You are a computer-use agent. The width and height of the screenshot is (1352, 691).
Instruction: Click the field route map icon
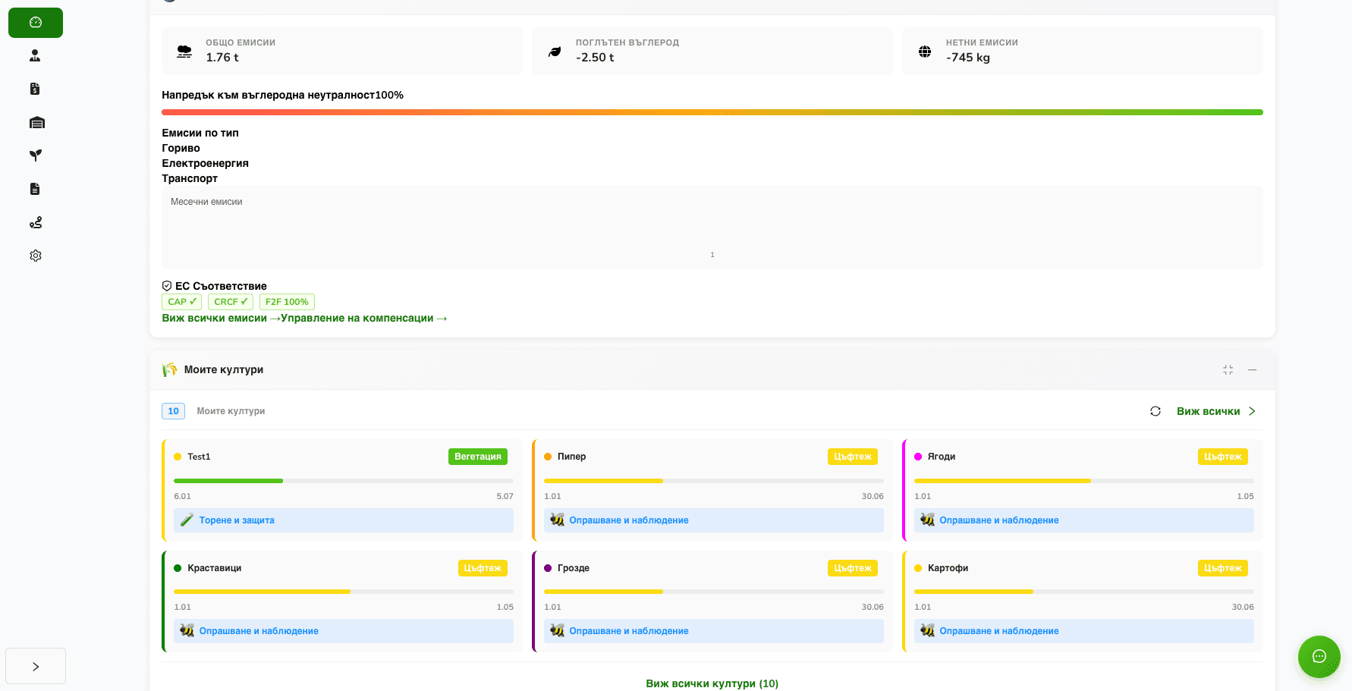point(35,222)
